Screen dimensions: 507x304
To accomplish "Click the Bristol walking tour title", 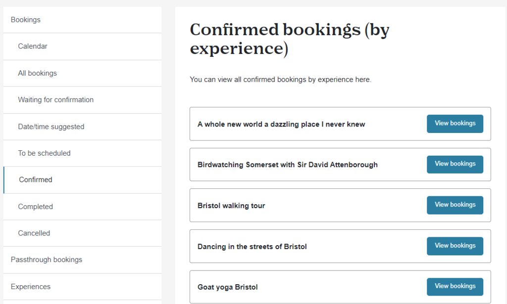I will coord(231,206).
